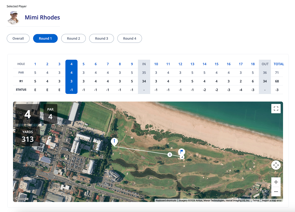Click the STATUS row label
The width and height of the screenshot is (295, 212).
(21, 90)
